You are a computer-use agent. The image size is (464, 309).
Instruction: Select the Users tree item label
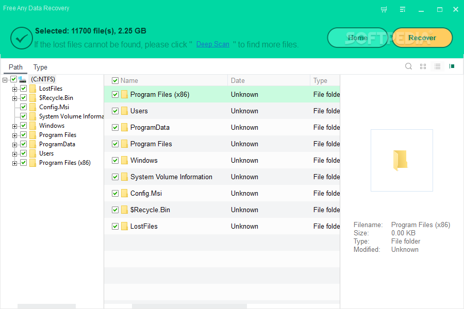click(46, 153)
